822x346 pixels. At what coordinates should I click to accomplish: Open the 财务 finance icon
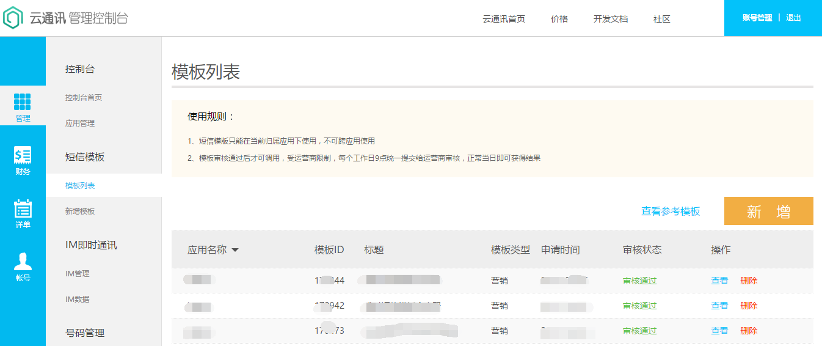coord(23,155)
